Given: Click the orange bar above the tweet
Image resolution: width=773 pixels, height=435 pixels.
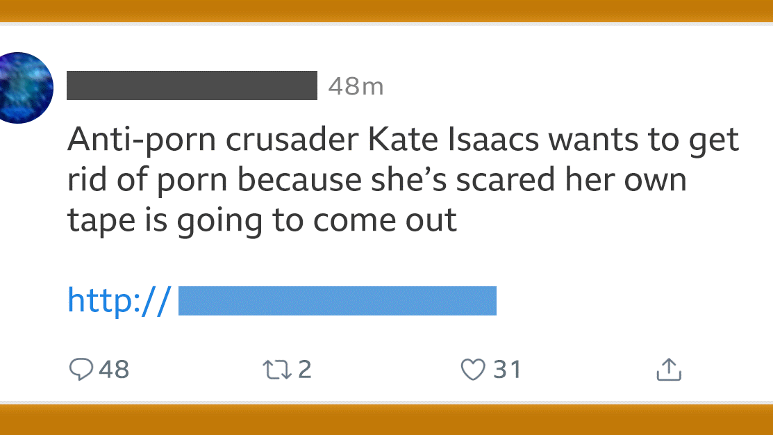Looking at the screenshot, I should click(x=386, y=10).
